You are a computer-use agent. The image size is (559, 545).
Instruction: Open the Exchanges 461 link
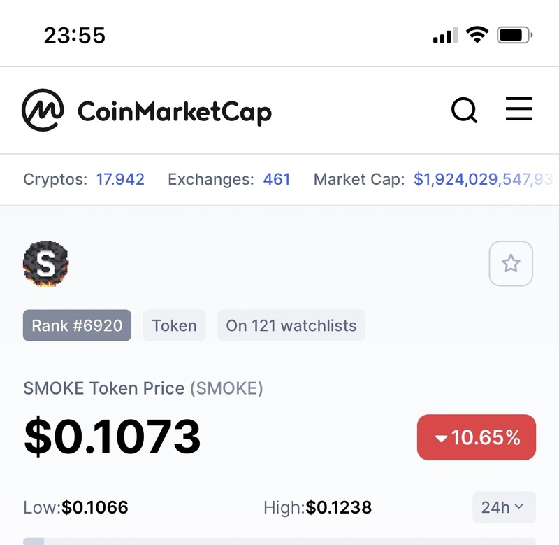pos(277,179)
